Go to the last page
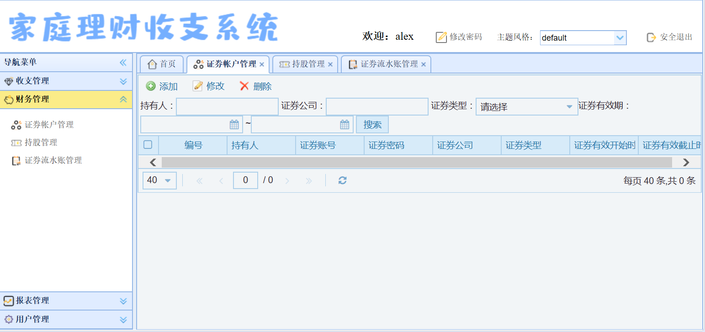 [x=309, y=181]
